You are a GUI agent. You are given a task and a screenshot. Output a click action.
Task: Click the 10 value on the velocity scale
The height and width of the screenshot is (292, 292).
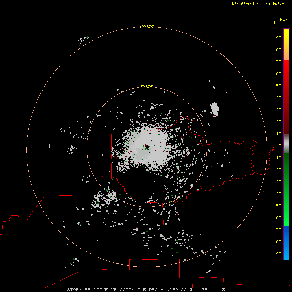tap(279, 134)
